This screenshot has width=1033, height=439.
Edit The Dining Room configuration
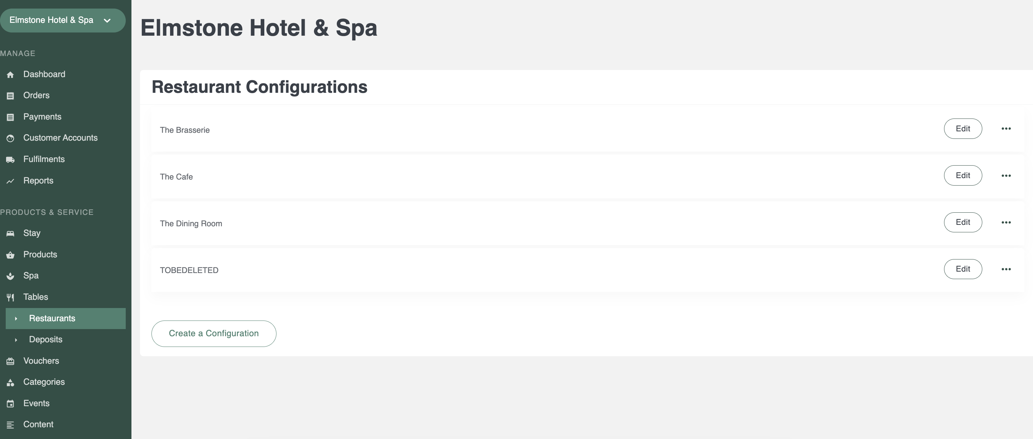tap(963, 222)
